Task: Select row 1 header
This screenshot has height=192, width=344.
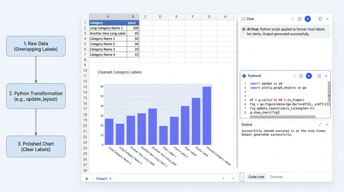Action: pyautogui.click(x=85, y=23)
